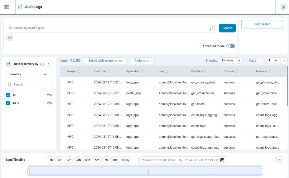Enable the Advanced mode toggle
This screenshot has height=178, width=289.
pos(230,46)
